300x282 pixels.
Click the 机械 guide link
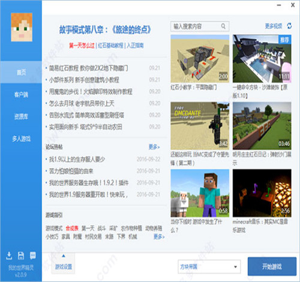point(133,237)
